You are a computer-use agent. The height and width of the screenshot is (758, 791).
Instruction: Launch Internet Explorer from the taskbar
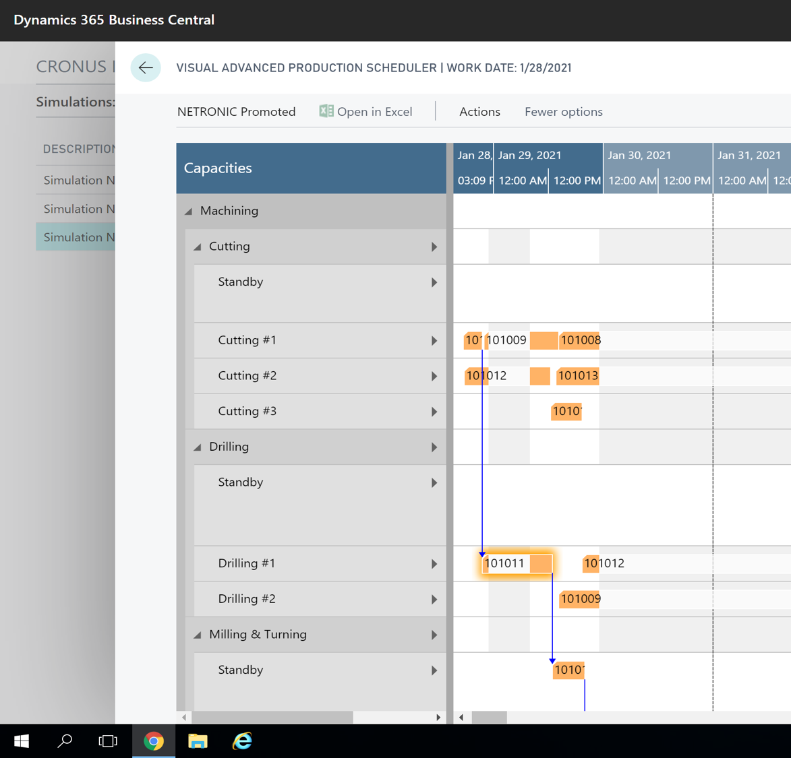point(242,741)
